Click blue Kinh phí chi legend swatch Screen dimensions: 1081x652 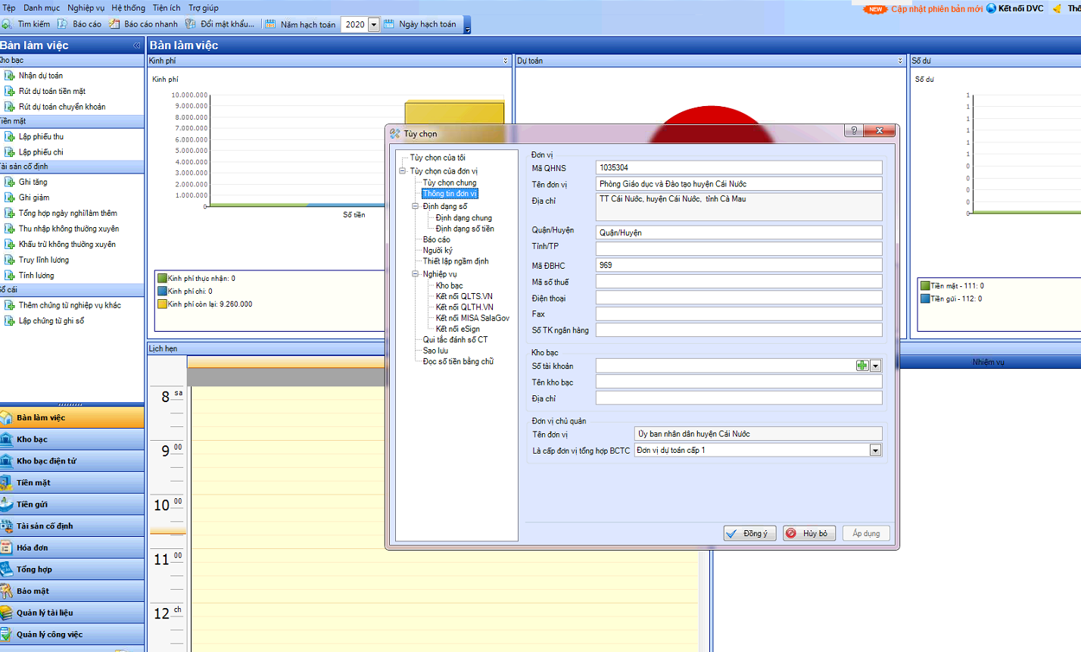pos(162,292)
